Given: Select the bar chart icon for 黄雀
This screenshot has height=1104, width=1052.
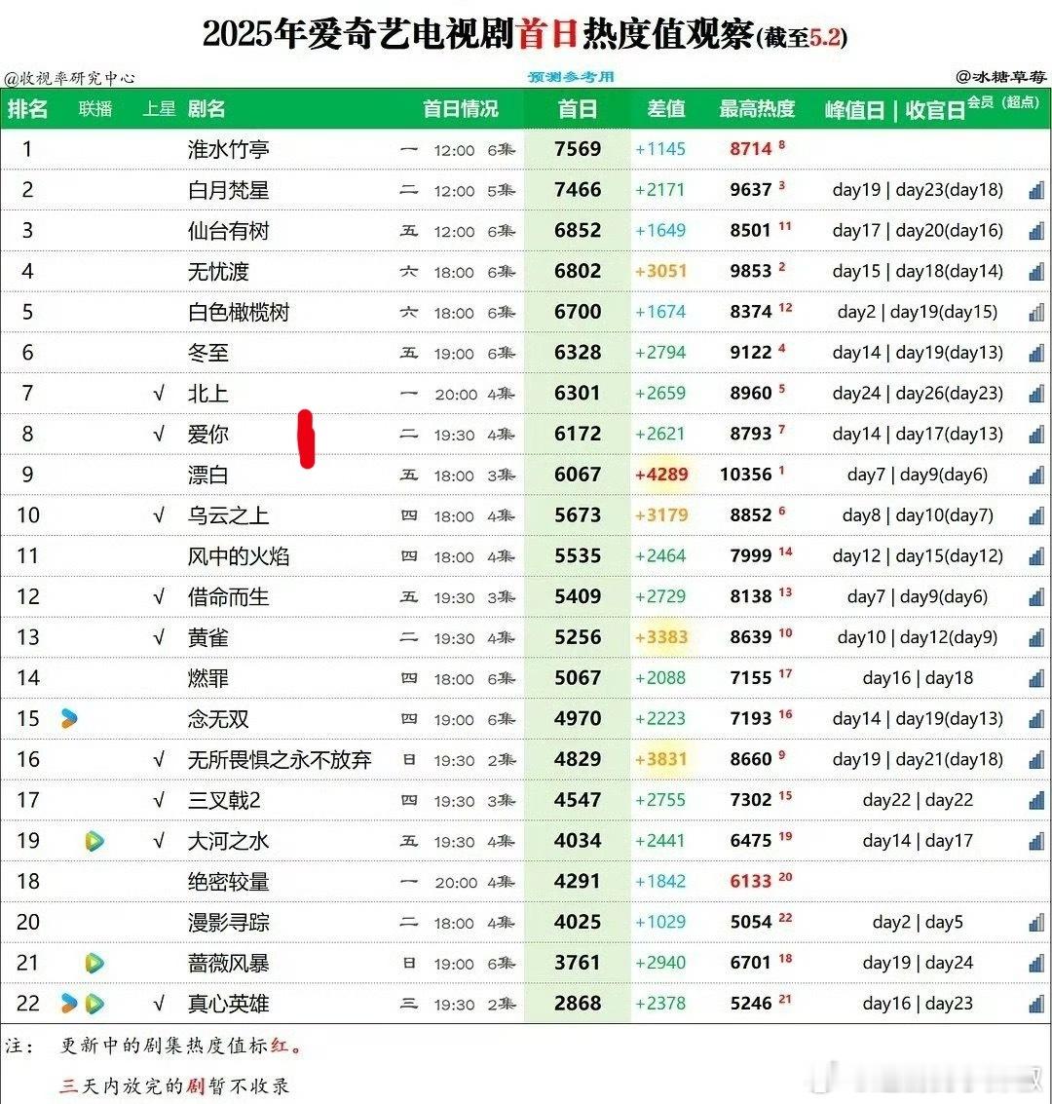Looking at the screenshot, I should point(1035,638).
